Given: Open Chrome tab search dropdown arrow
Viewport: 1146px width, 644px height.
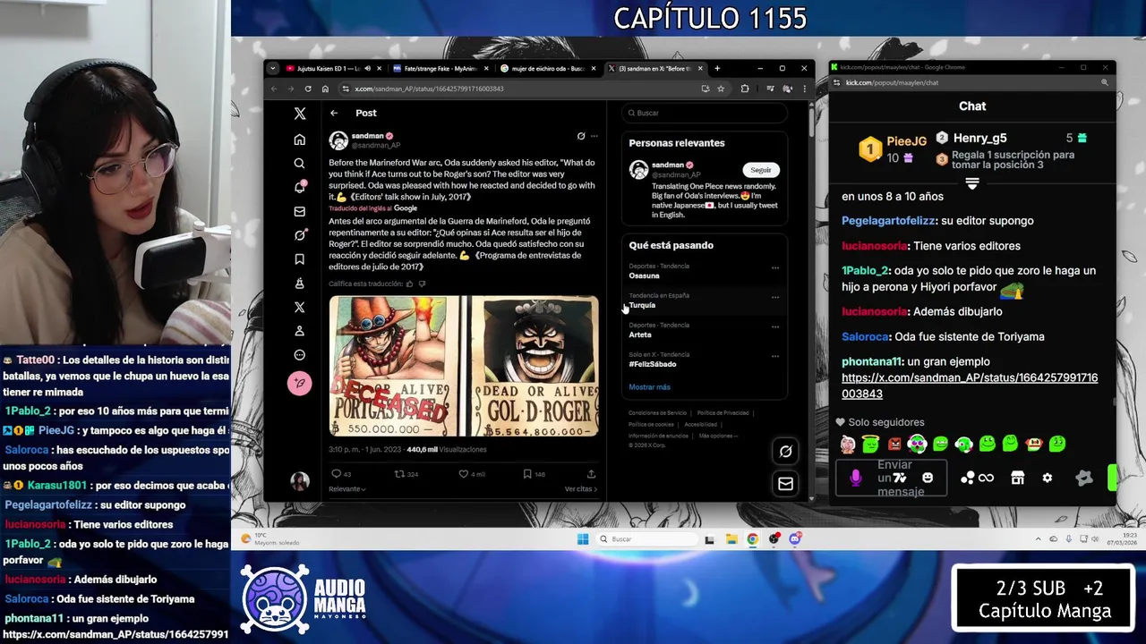Looking at the screenshot, I should pos(272,68).
